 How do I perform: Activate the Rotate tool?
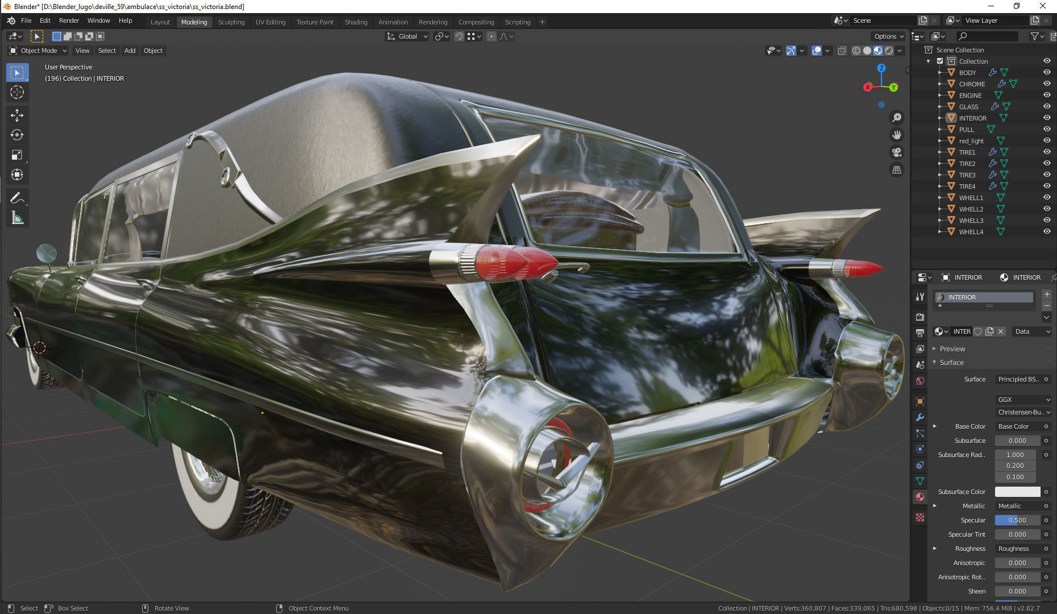[x=17, y=135]
